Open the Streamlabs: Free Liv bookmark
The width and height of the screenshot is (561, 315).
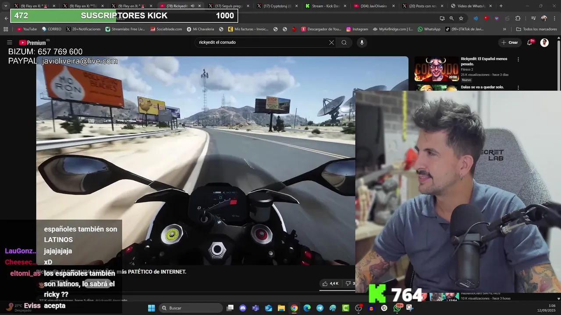pos(125,29)
